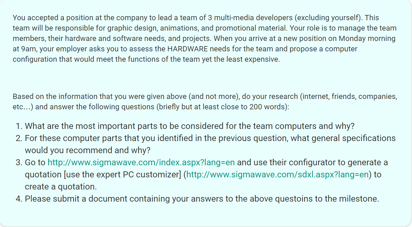Click the second question about general specifications
Image resolution: width=412 pixels, height=227 pixels.
210,138
